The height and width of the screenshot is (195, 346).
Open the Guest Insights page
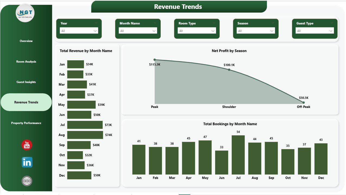coord(26,82)
